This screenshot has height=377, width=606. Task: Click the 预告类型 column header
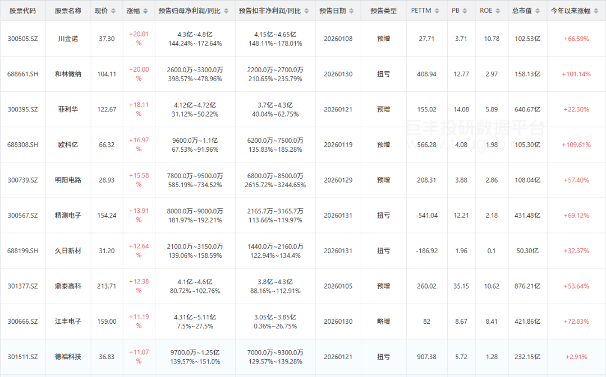(x=383, y=11)
